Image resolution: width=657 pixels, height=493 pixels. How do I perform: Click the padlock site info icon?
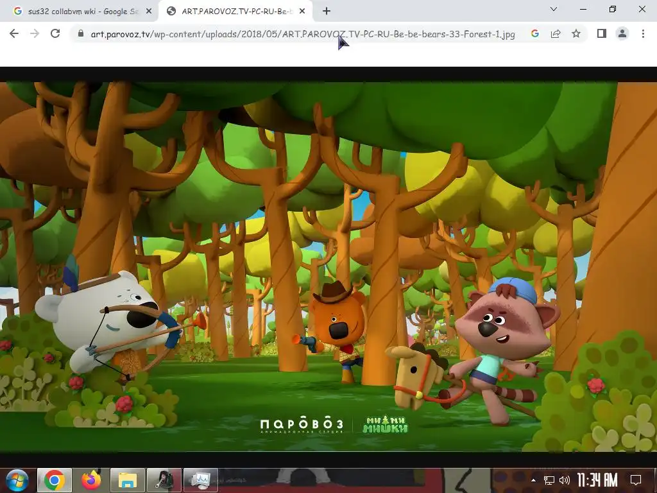point(81,33)
